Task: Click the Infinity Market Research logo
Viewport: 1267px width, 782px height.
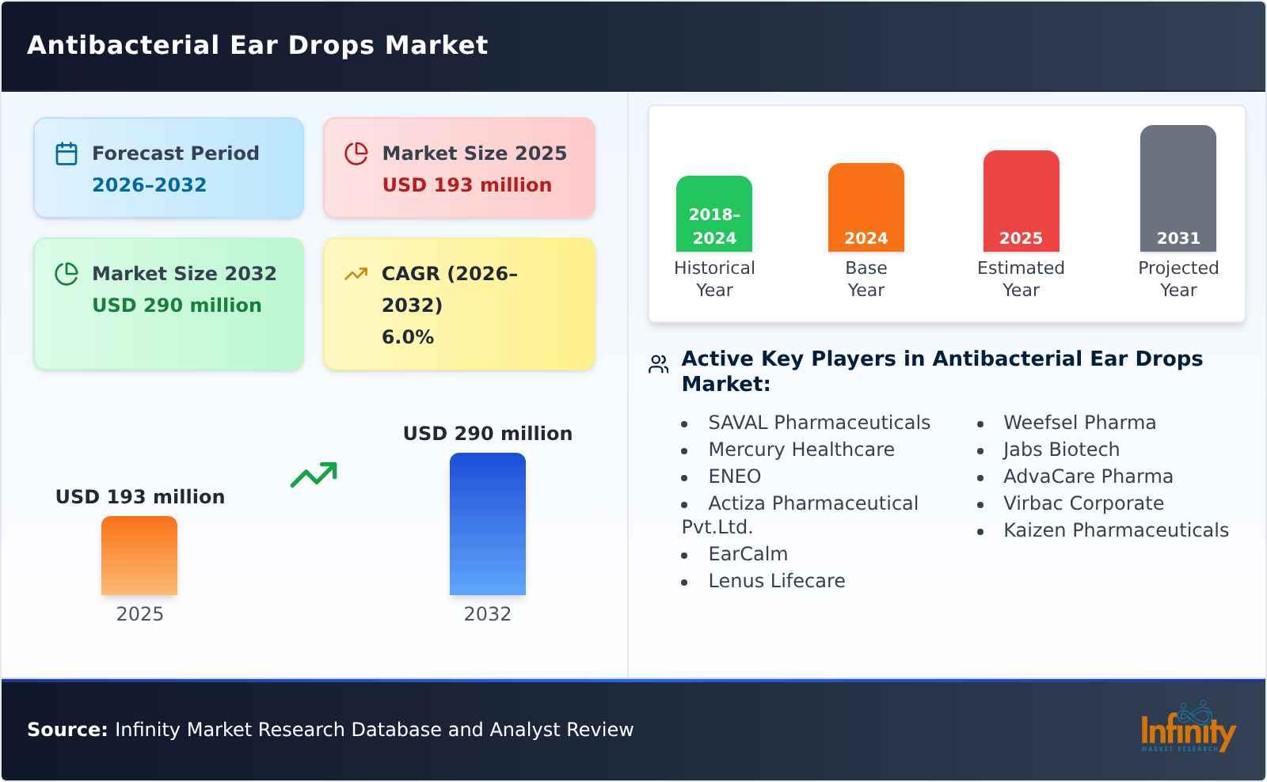Action: (x=1188, y=728)
